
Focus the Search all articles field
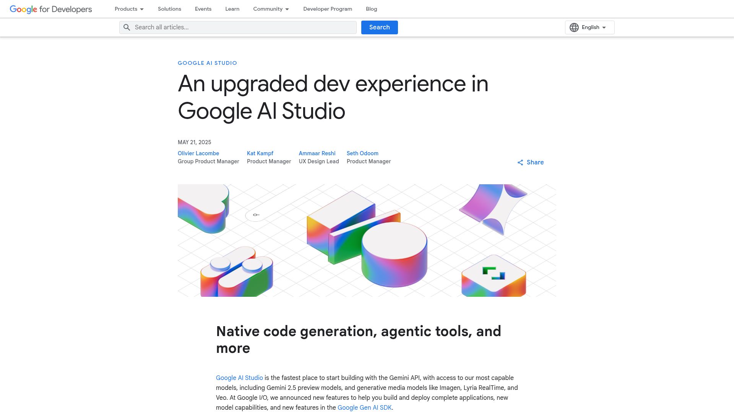click(x=238, y=27)
